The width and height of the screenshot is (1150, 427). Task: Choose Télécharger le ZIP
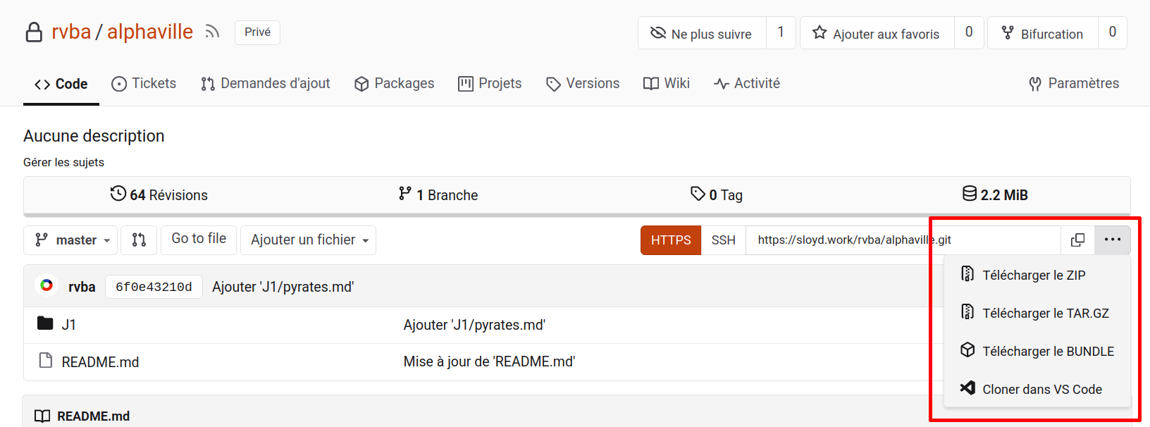(1033, 275)
